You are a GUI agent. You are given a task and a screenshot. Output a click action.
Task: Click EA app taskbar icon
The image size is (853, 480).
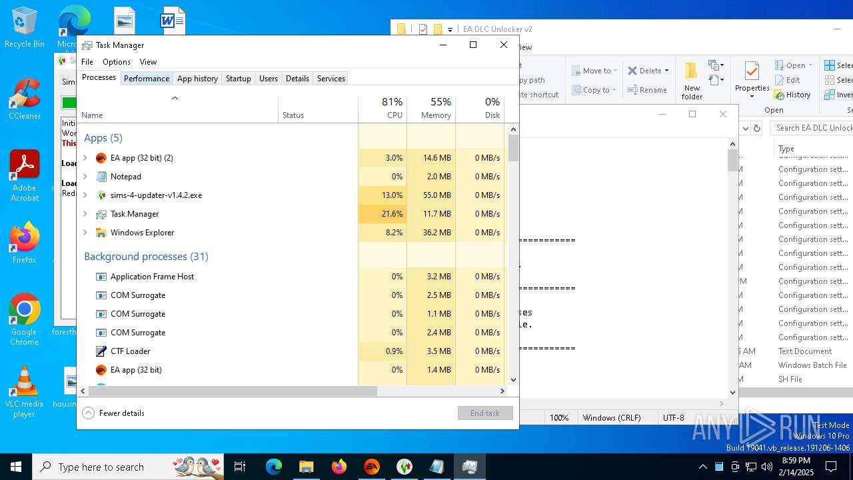371,467
